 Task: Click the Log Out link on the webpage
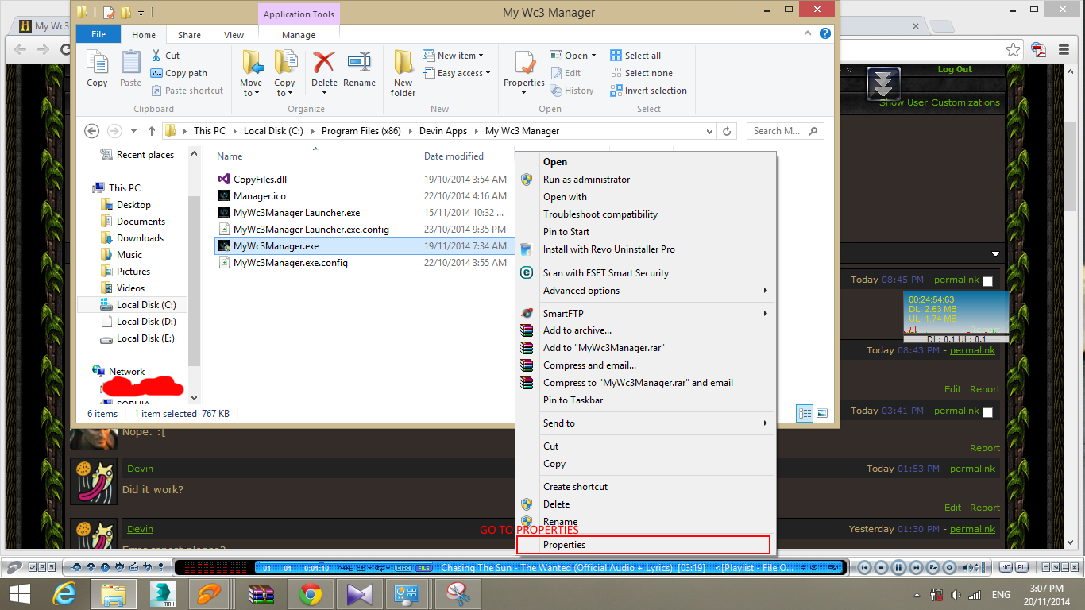point(955,69)
